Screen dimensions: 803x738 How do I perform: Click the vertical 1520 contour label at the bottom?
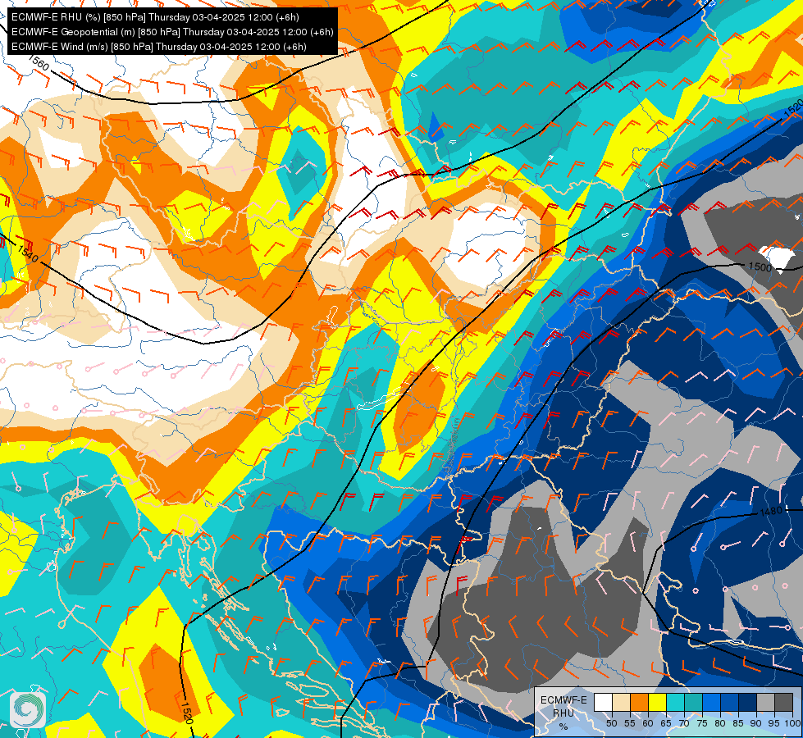pyautogui.click(x=188, y=713)
